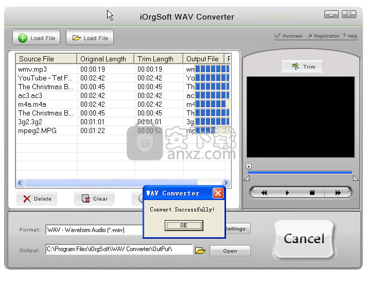
Task: Click the Output File column header
Action: [x=203, y=59]
